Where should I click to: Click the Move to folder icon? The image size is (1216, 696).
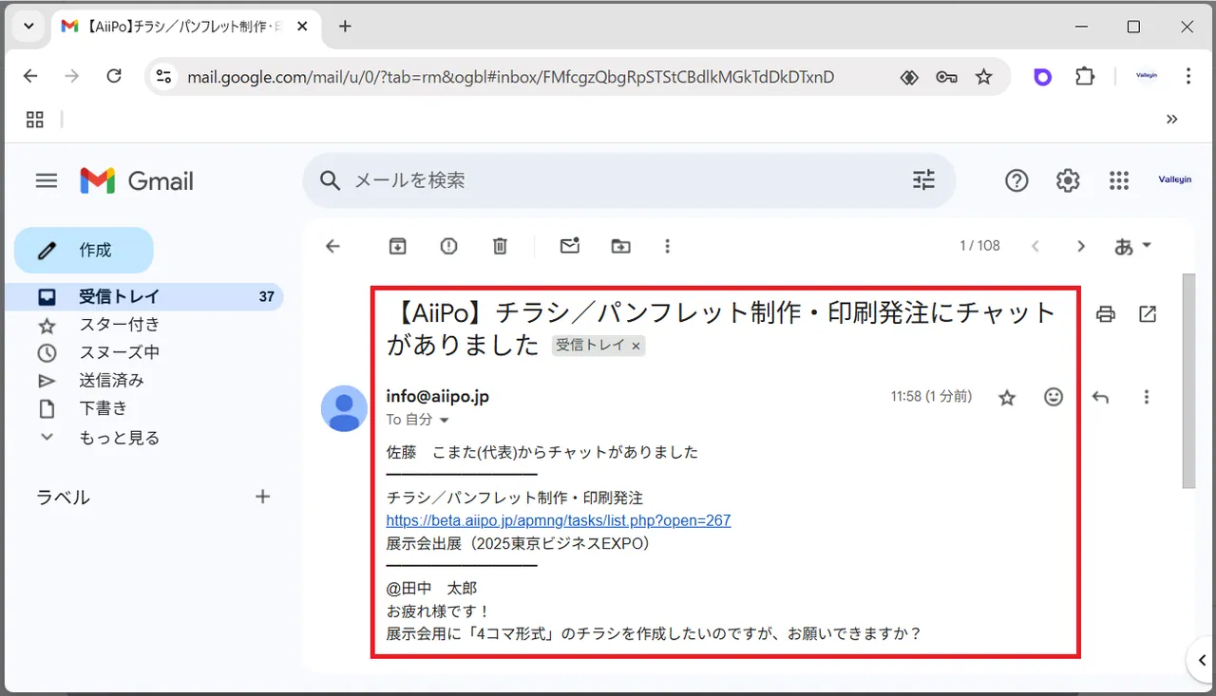click(x=620, y=246)
